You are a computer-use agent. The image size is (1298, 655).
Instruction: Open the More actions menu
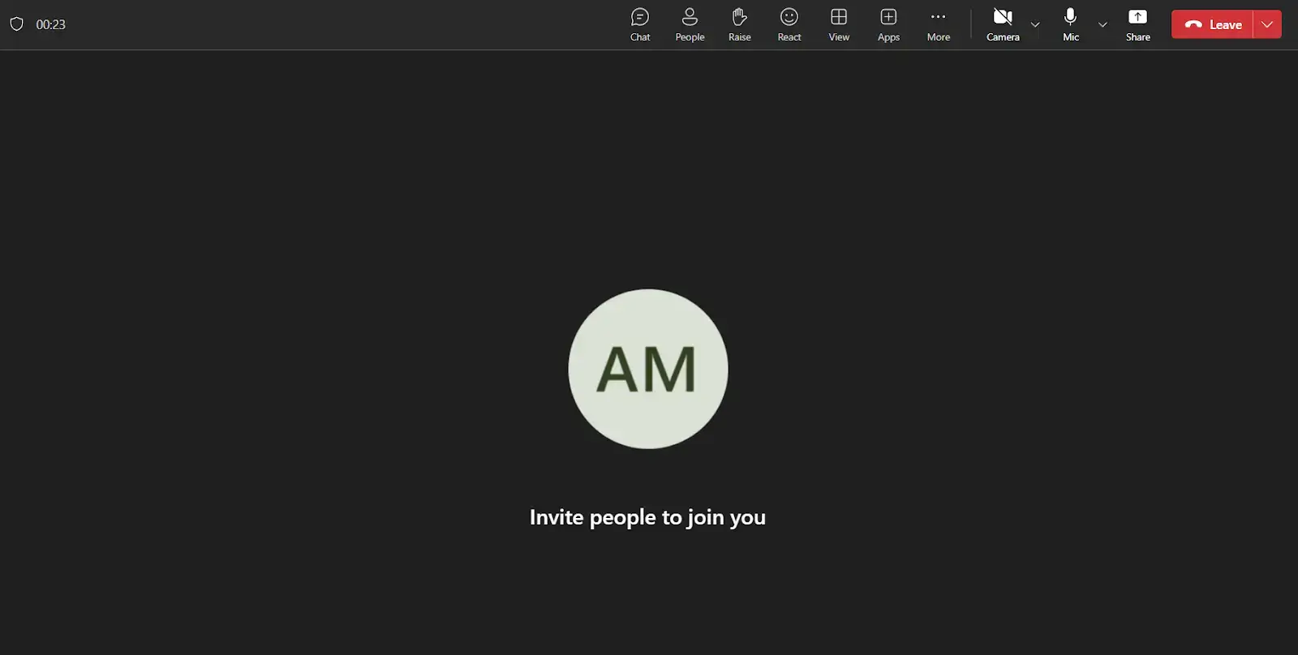pos(938,24)
